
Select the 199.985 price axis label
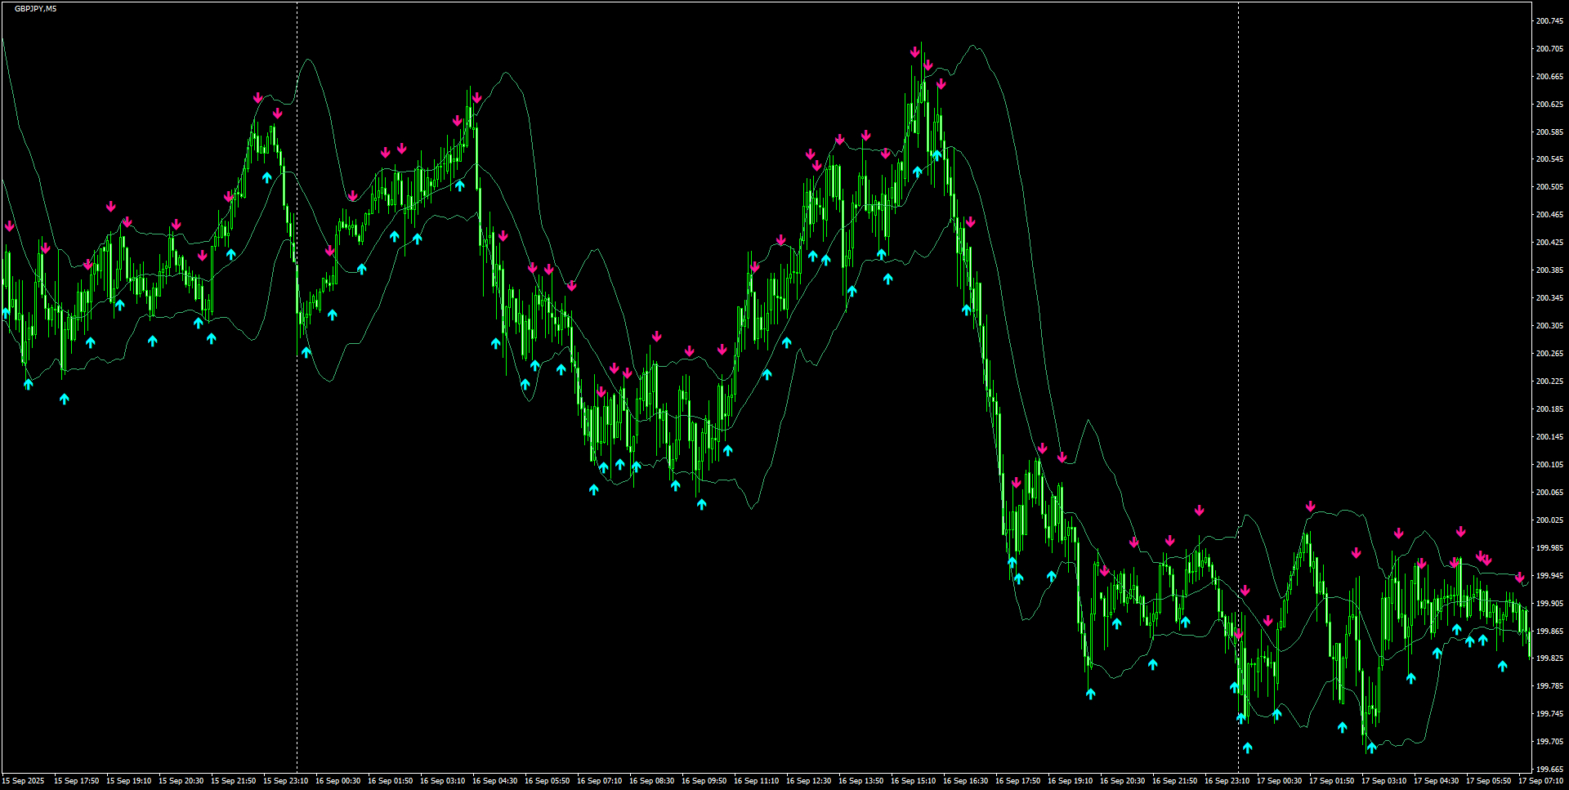(x=1549, y=548)
